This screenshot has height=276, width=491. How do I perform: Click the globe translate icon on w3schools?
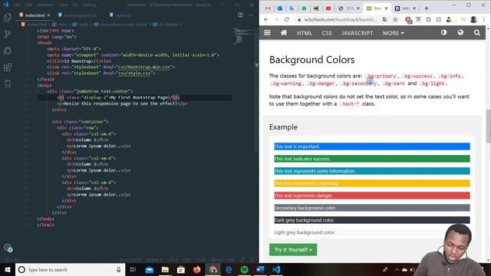pos(460,32)
